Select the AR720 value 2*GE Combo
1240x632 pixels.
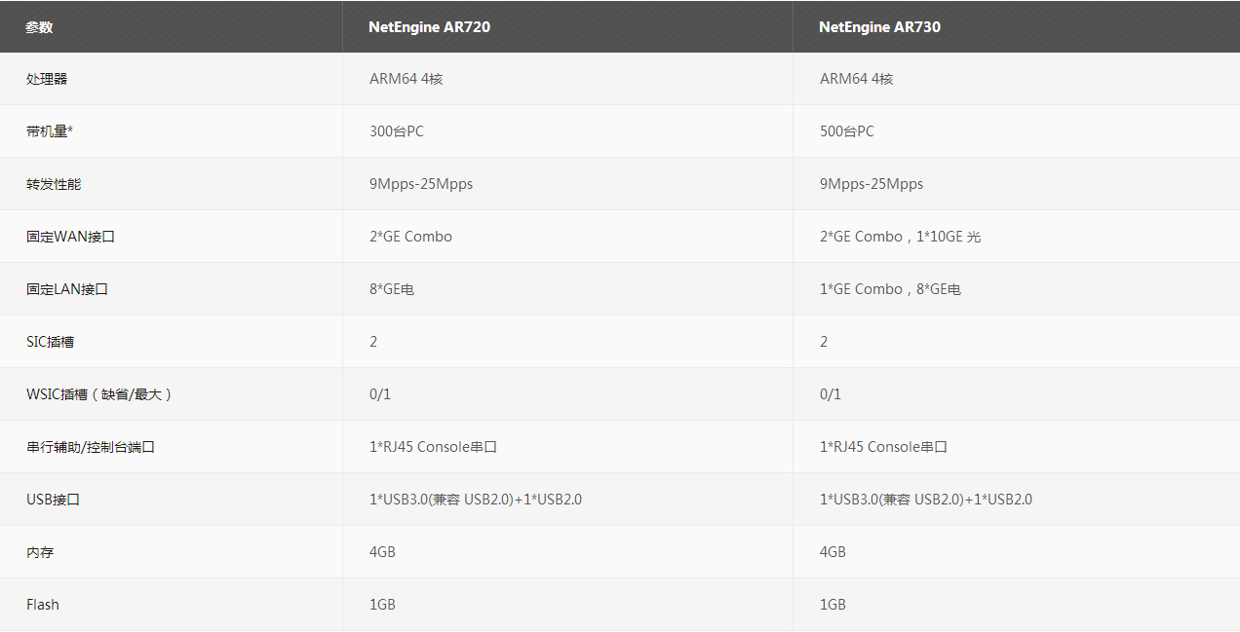410,237
